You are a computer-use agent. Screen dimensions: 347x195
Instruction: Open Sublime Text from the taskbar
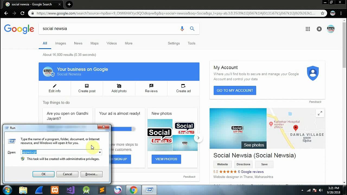(102, 190)
